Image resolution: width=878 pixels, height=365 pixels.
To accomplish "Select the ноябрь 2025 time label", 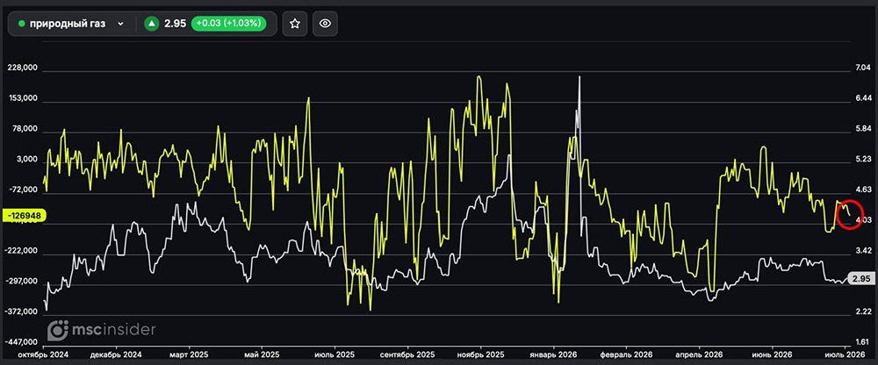I will point(481,355).
